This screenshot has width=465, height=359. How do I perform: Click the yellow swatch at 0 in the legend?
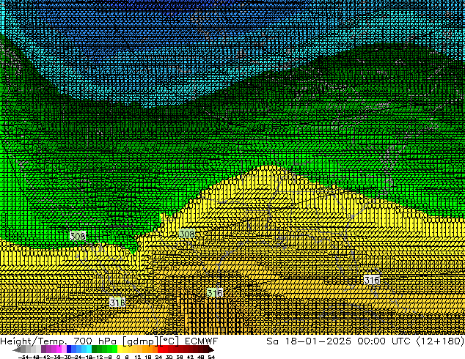(x=120, y=349)
